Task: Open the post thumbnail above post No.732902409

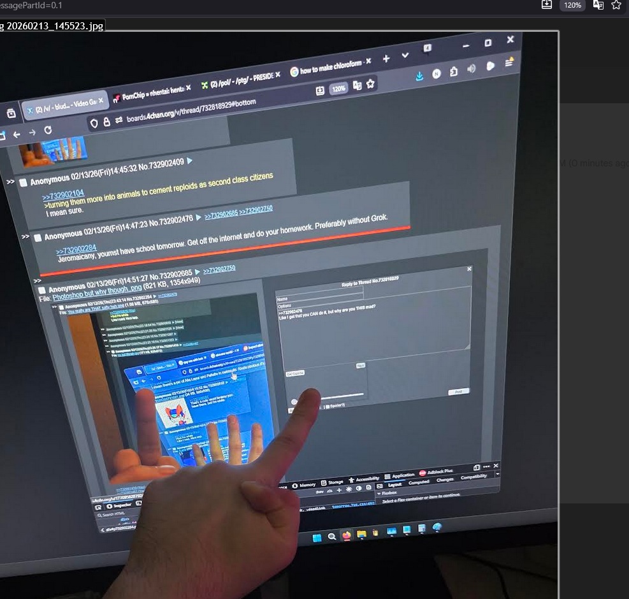Action: point(53,151)
